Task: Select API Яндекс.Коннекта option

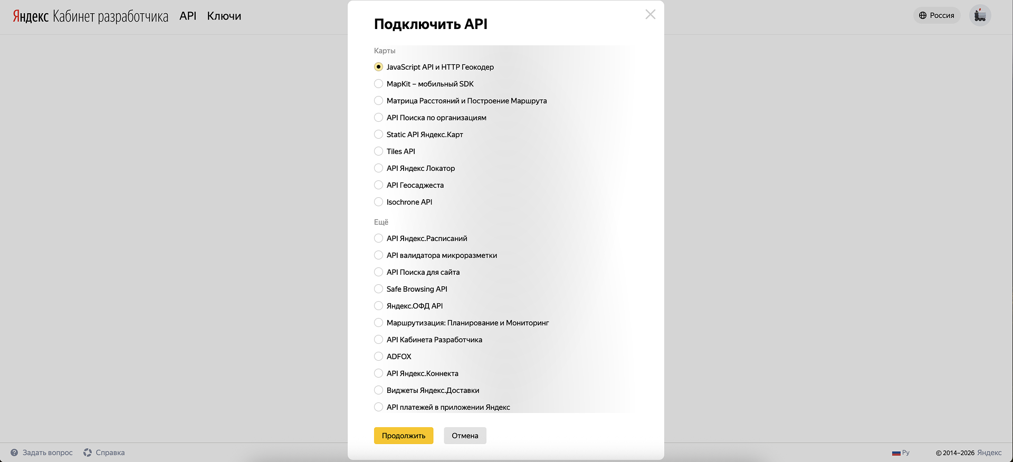Action: pos(378,373)
